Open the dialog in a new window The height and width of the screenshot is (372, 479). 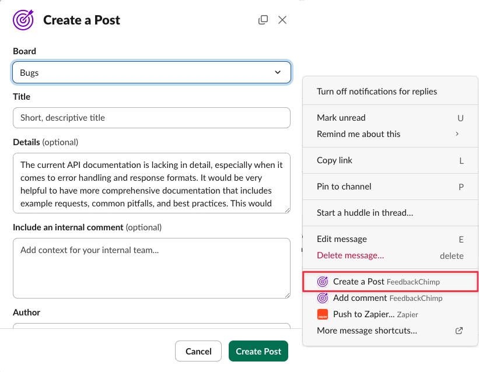[263, 20]
